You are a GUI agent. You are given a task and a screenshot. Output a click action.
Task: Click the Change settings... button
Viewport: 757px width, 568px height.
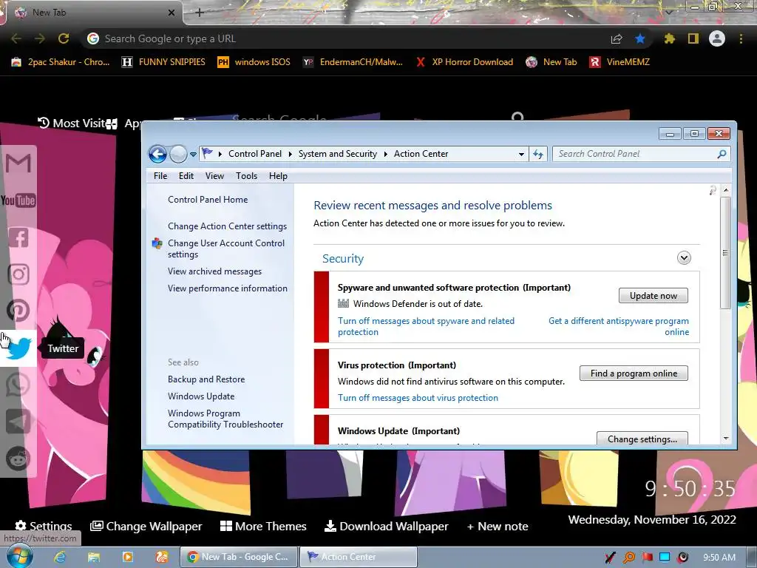pos(642,439)
